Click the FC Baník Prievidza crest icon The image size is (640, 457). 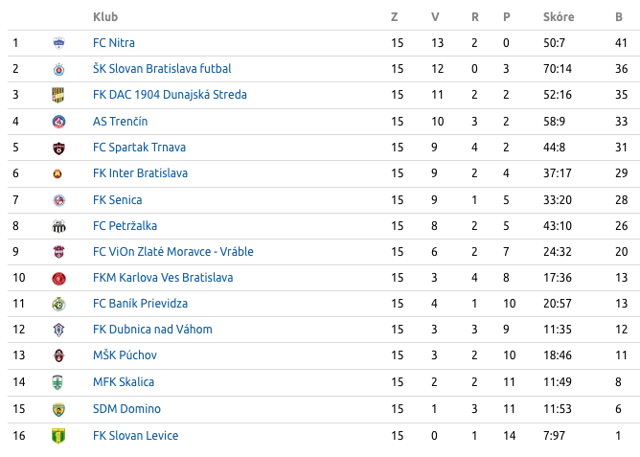pyautogui.click(x=58, y=304)
